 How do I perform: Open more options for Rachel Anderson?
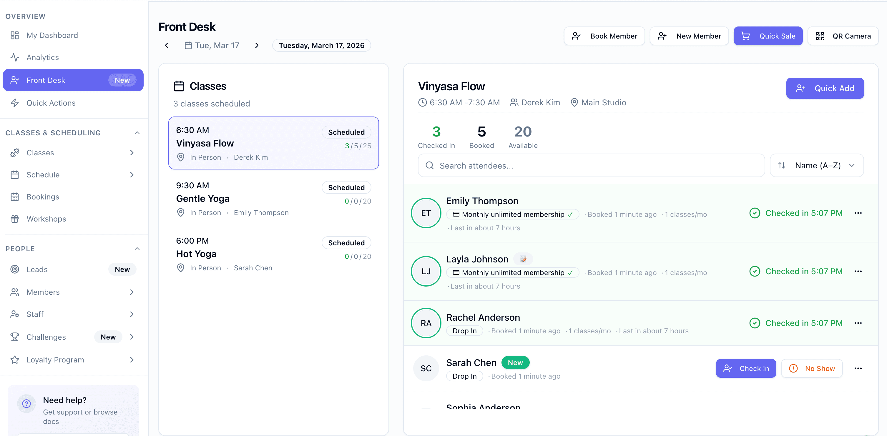[x=858, y=323]
